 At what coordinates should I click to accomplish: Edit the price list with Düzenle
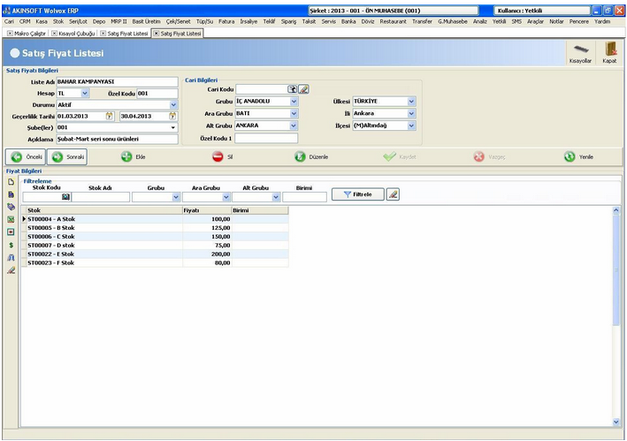click(311, 157)
